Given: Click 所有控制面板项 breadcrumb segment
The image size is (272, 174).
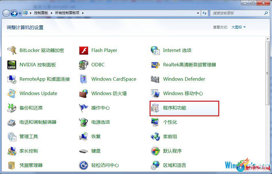Looking at the screenshot, I should 67,13.
